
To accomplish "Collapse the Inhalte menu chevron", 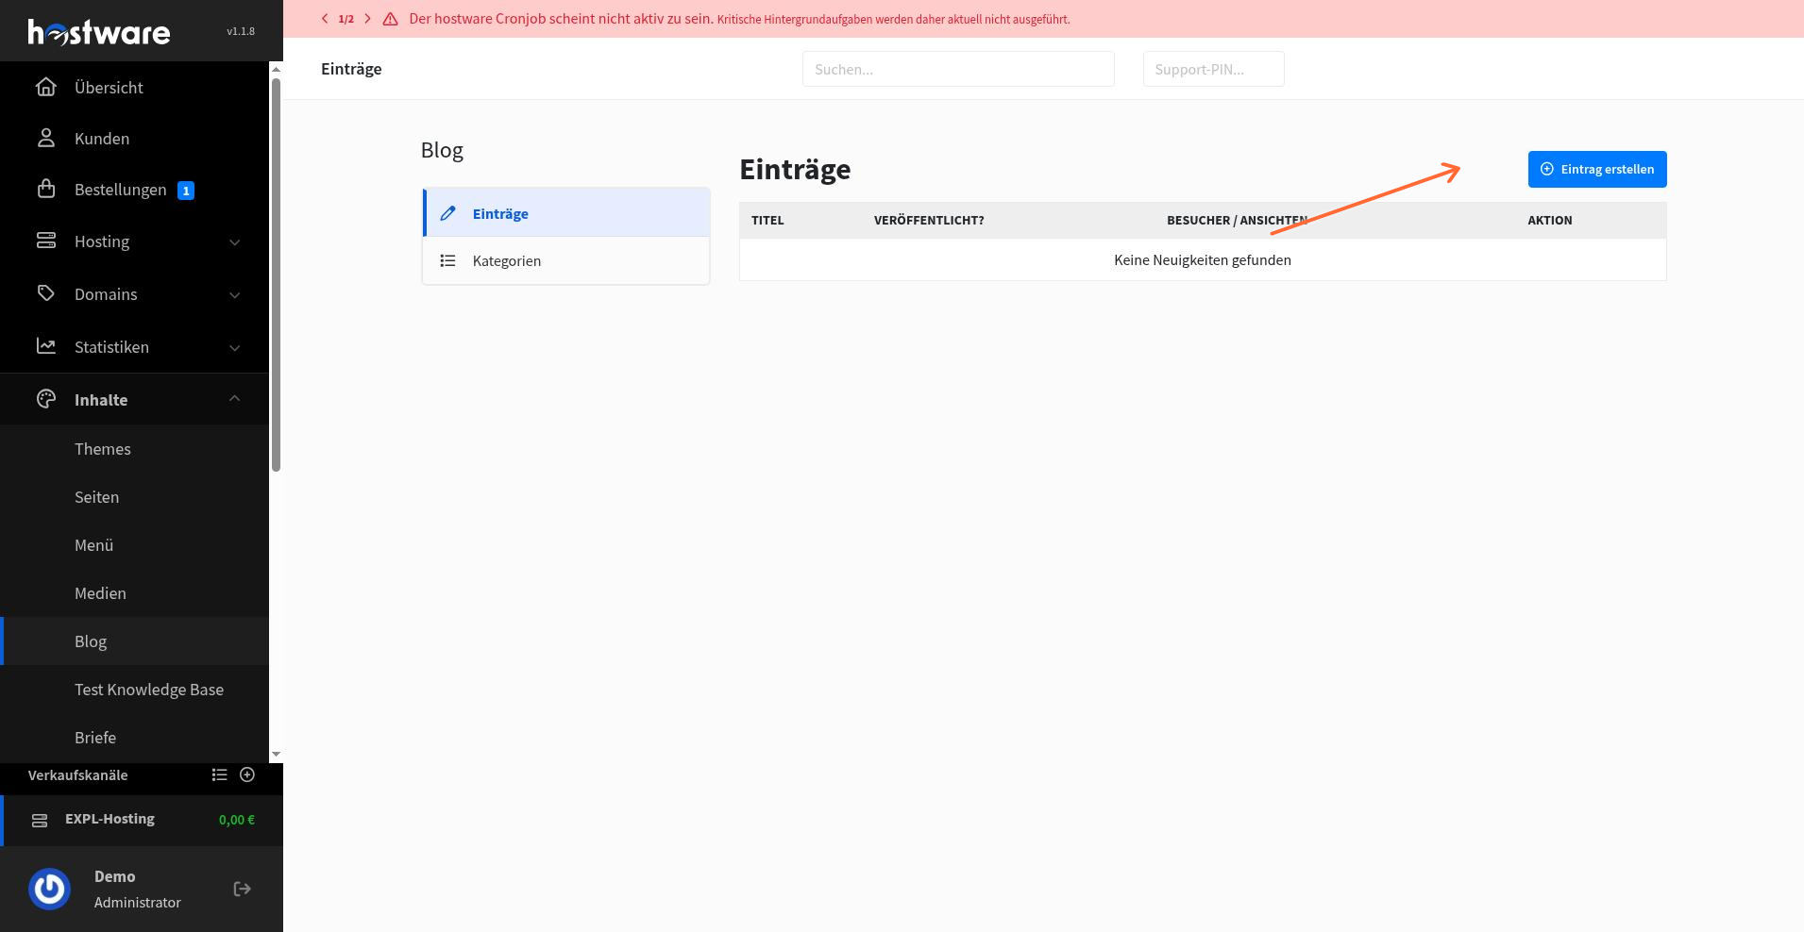I will click(x=234, y=398).
